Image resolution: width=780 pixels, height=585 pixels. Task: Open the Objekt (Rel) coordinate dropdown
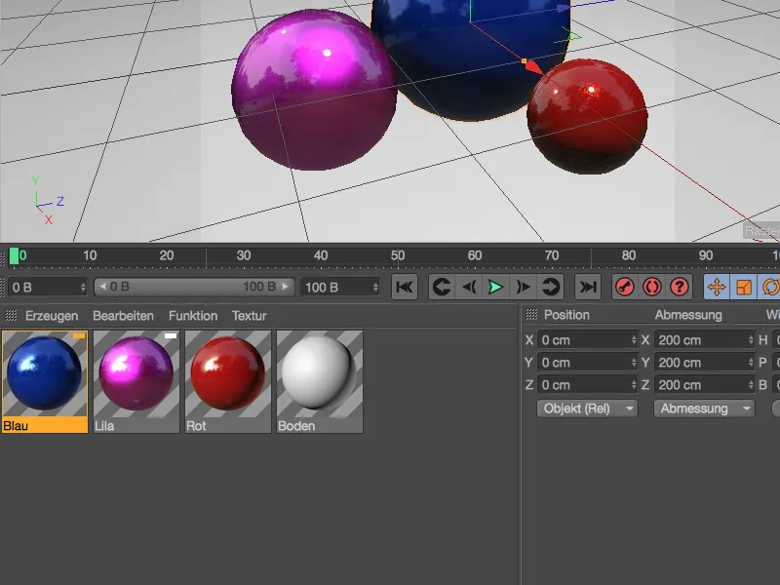585,409
